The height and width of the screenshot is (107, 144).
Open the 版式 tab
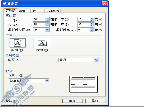coord(37,11)
